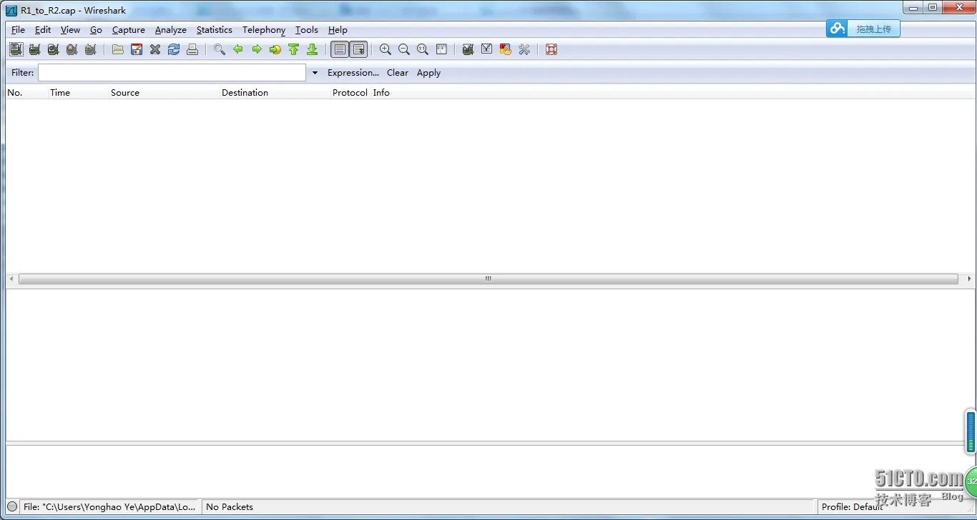Close this capture file X icon
This screenshot has width=977, height=520.
(x=155, y=49)
